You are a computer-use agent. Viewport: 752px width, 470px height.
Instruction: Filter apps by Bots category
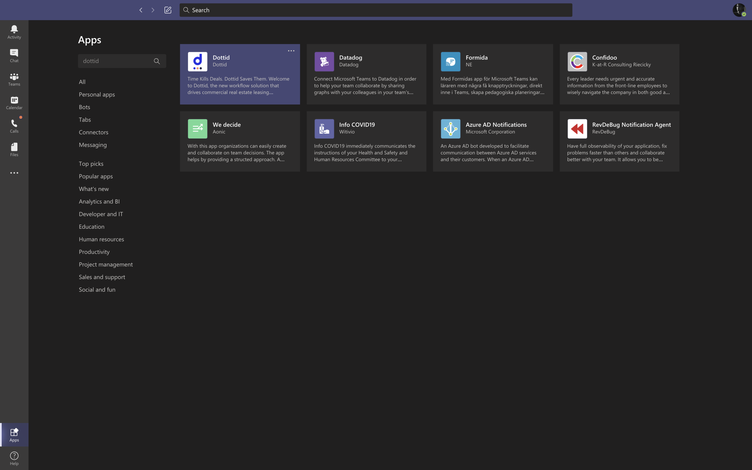coord(84,107)
